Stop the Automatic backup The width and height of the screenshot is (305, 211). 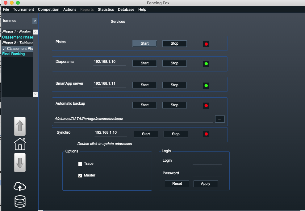(x=174, y=105)
